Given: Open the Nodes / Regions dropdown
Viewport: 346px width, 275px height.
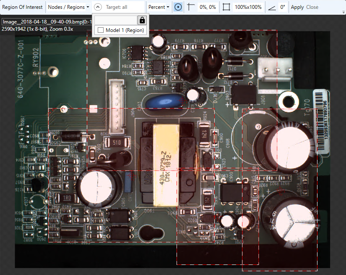Looking at the screenshot, I should 68,7.
